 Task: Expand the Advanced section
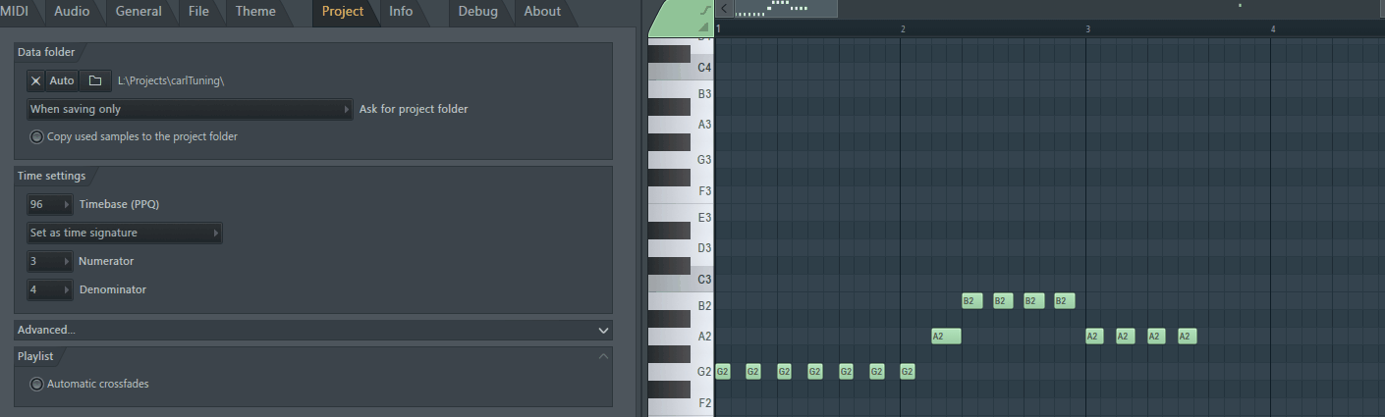pos(313,330)
